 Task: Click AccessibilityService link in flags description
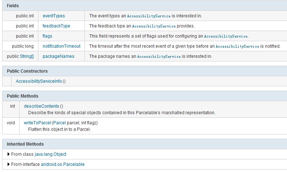pos(226,36)
